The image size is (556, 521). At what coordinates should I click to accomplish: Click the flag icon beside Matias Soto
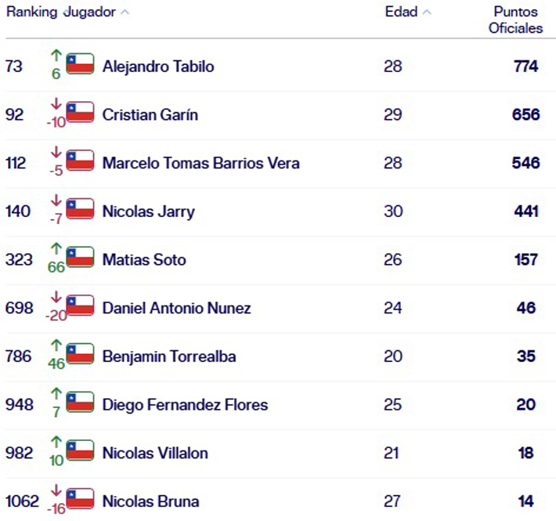coord(80,257)
